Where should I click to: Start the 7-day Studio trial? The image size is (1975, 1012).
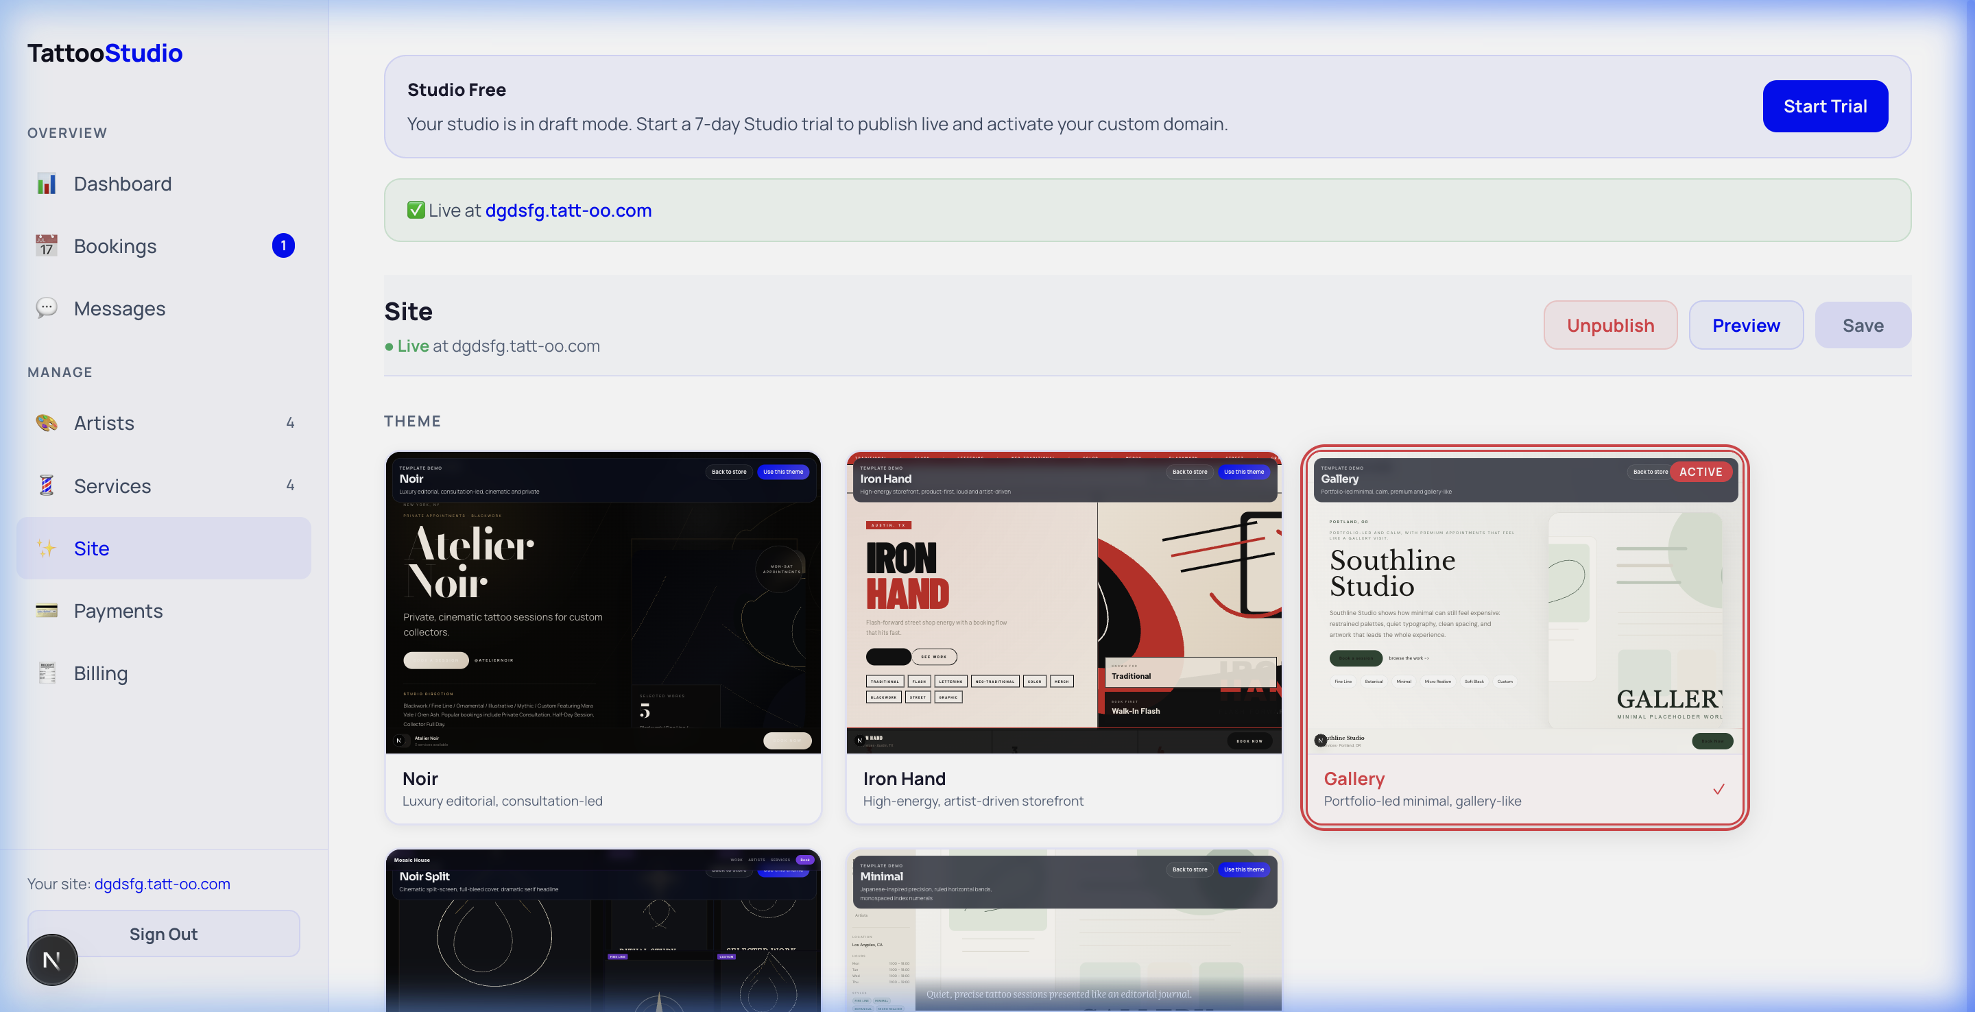click(1825, 106)
